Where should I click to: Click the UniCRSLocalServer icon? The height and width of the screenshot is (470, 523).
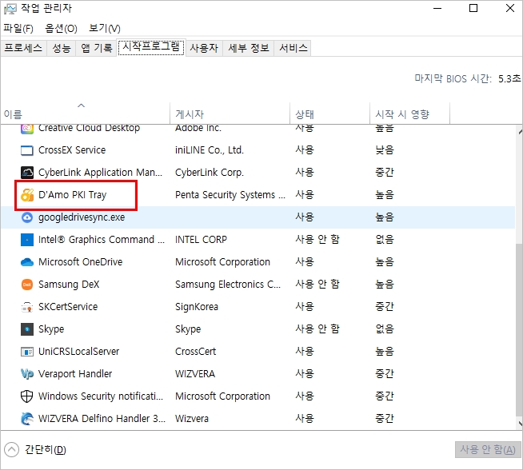(27, 352)
